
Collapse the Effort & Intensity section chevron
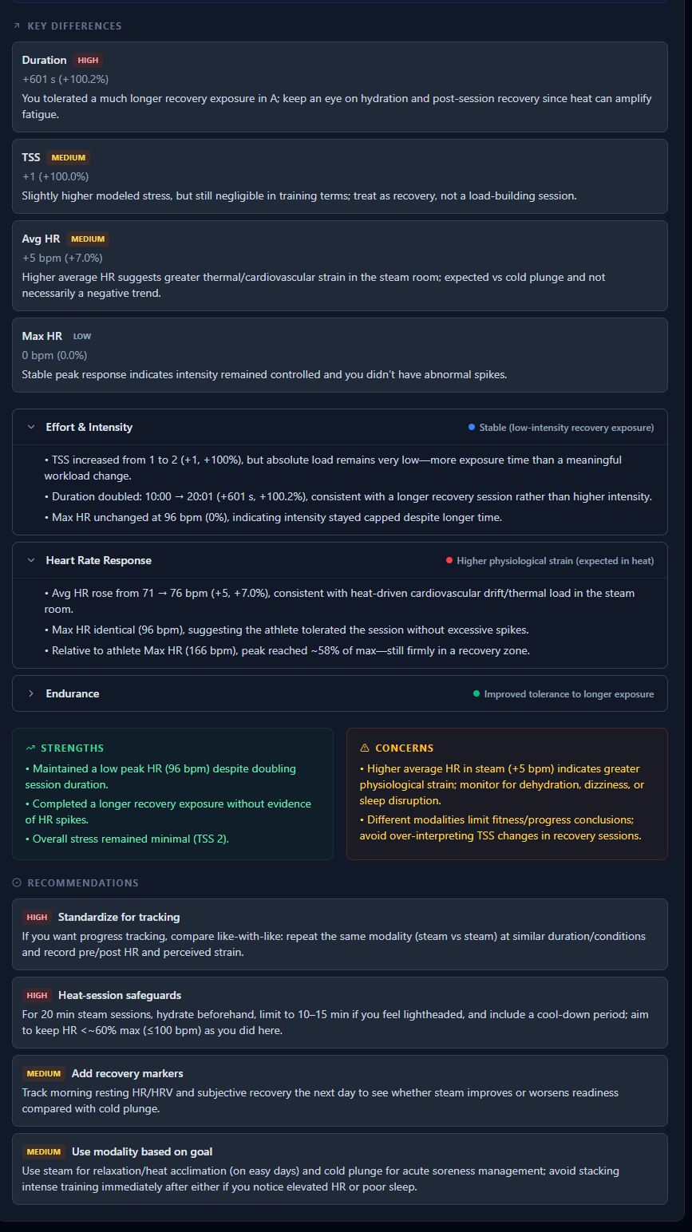31,427
